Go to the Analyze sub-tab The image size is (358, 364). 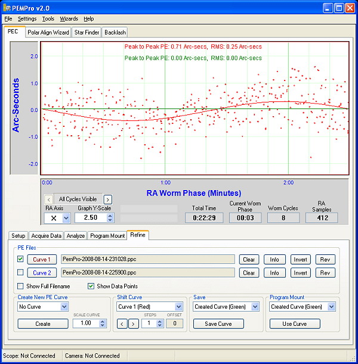coord(76,236)
